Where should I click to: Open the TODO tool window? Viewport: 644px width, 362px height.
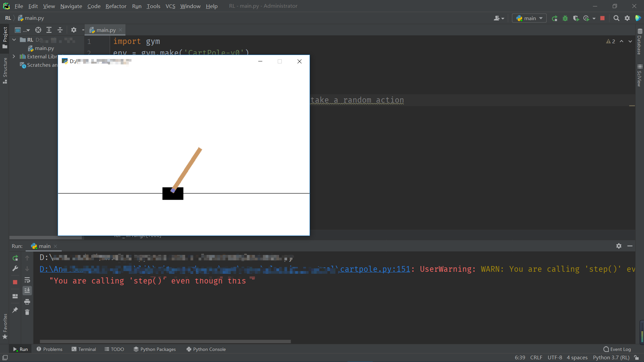114,349
